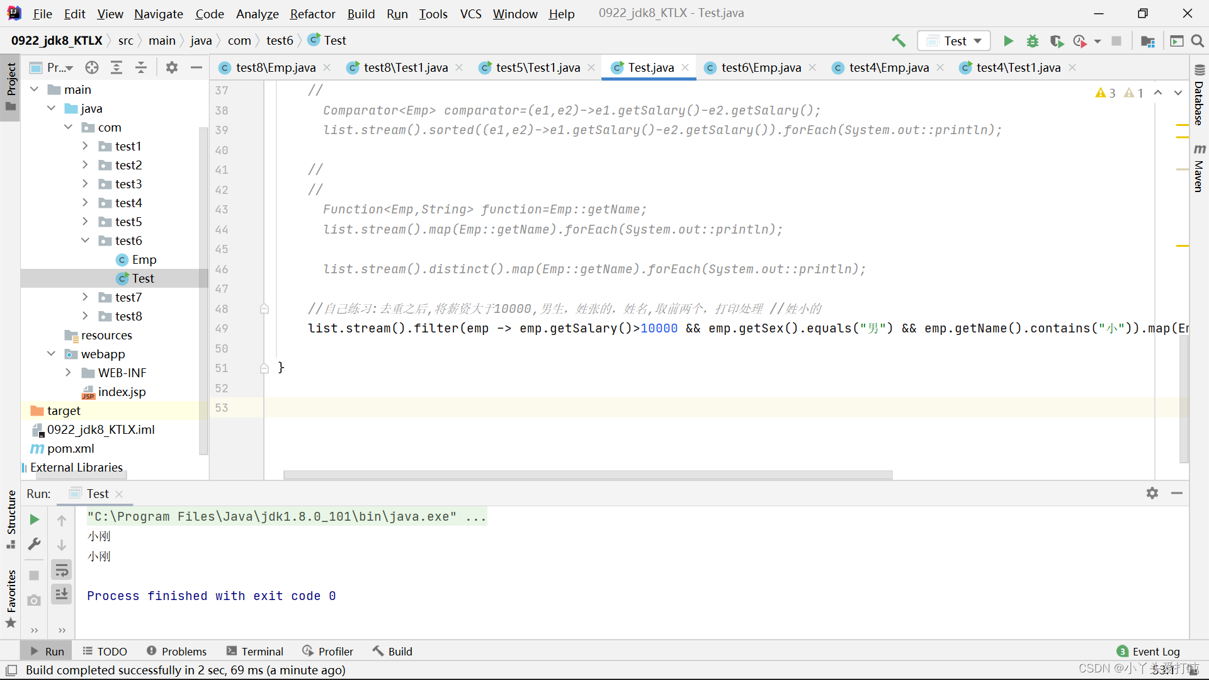The image size is (1209, 680).
Task: Expand the test4 package
Action: click(86, 203)
